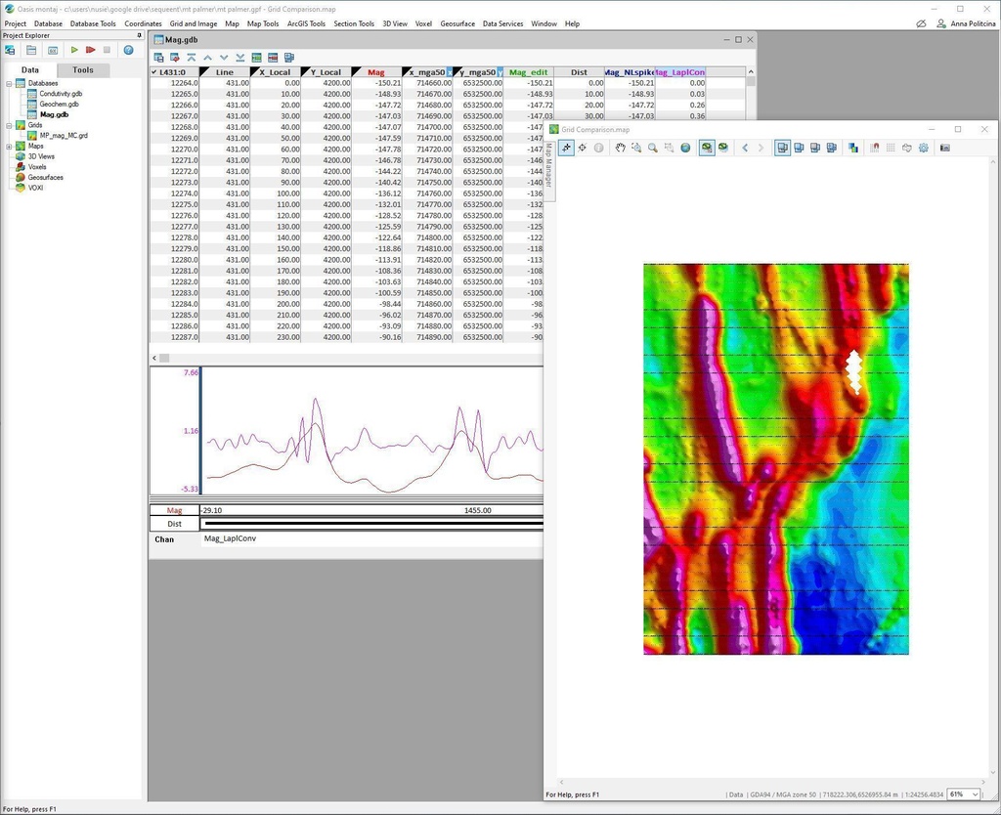Open the Grid and Image menu
This screenshot has width=1001, height=815.
coord(193,23)
